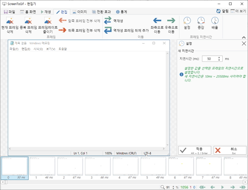Collapse the ribbon with the chevron
248x190 pixels.
click(244, 37)
